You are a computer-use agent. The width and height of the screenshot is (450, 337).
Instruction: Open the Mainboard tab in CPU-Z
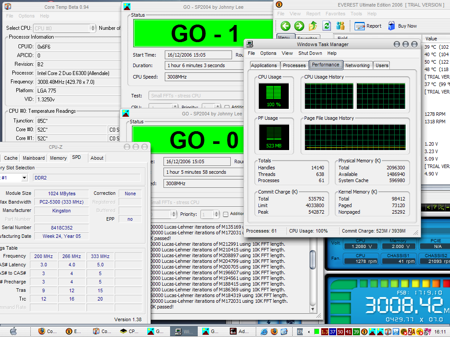(x=33, y=158)
